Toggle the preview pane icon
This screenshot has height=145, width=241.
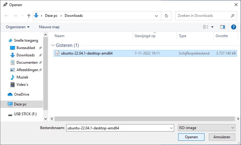(223, 27)
